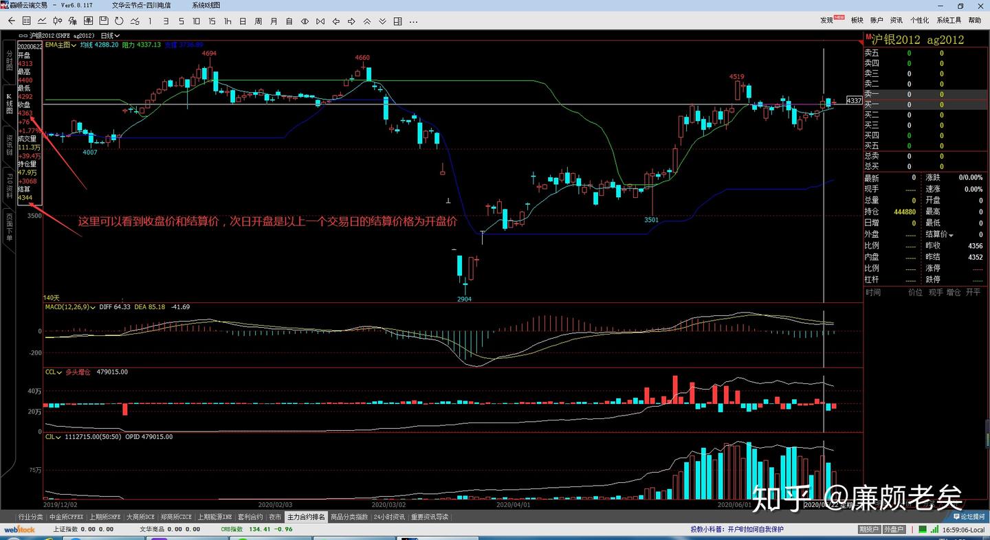Click the 论坛提问 button
The image size is (990, 540).
point(968,517)
